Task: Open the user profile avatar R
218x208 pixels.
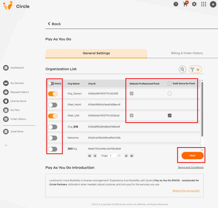Action: (213, 4)
